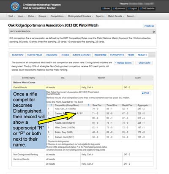Screen dimensions: 169x174
Task: Open the Registered tab
Action: tap(101, 55)
